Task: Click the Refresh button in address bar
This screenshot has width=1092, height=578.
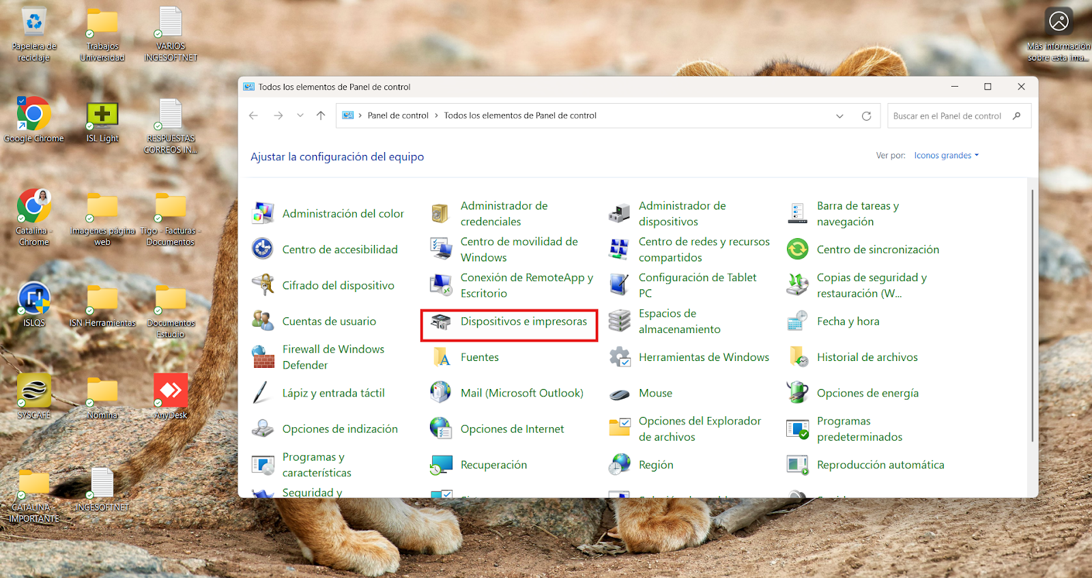Action: click(866, 116)
